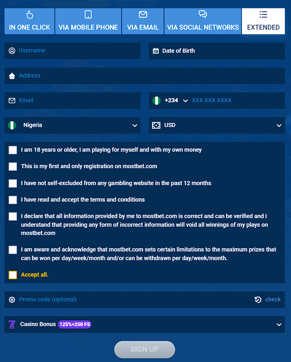Switch to the Via Social Networks tab

click(x=203, y=21)
